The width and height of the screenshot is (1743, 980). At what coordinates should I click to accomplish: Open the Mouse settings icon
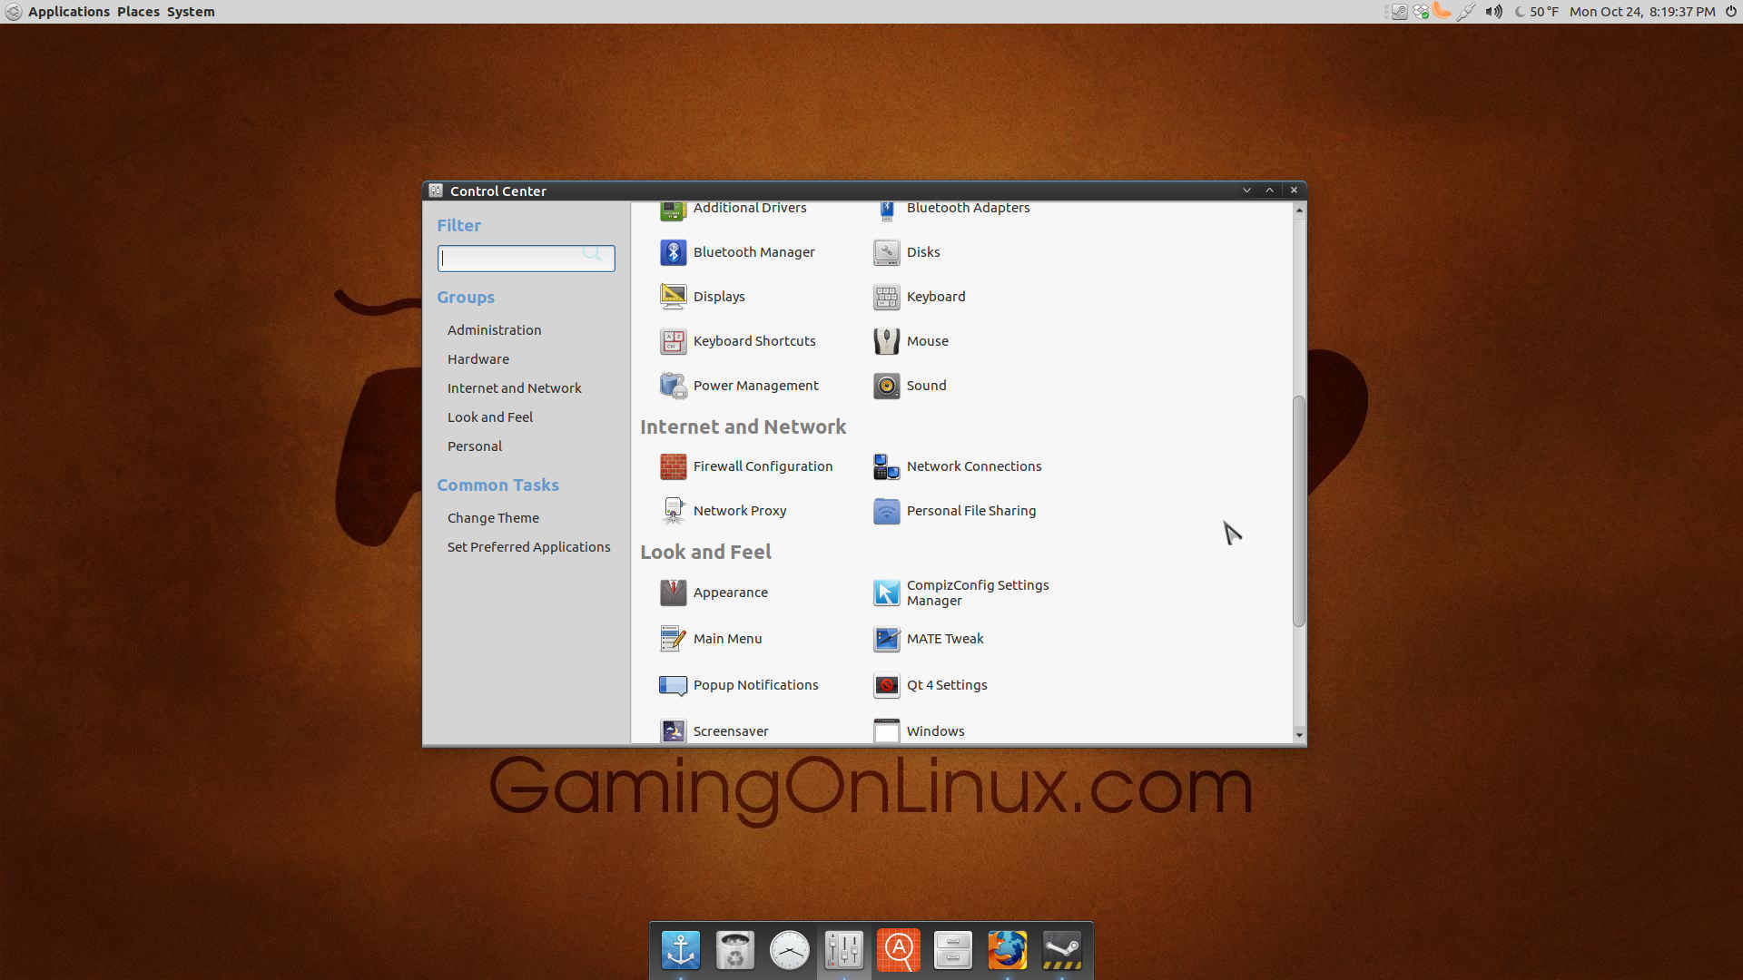tap(886, 341)
